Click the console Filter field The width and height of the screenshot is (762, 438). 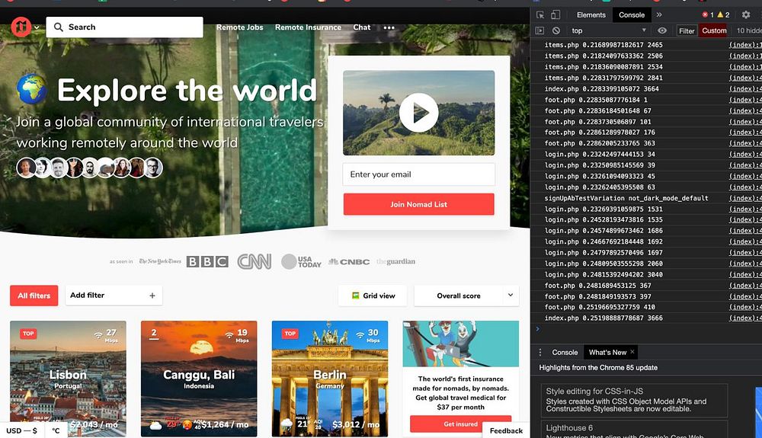coord(687,30)
